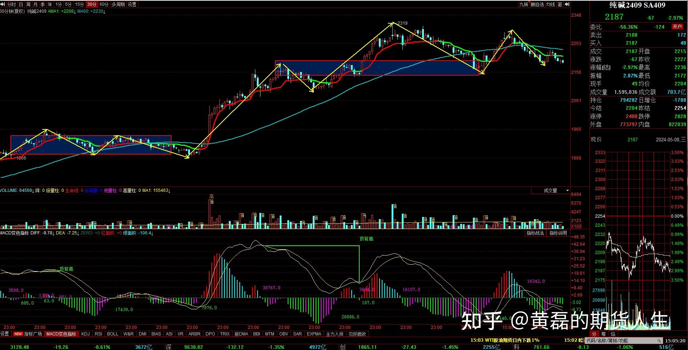Screen dimensions: 688x350
Task: Switch to the 年 yearly period
Action: coord(50,4)
